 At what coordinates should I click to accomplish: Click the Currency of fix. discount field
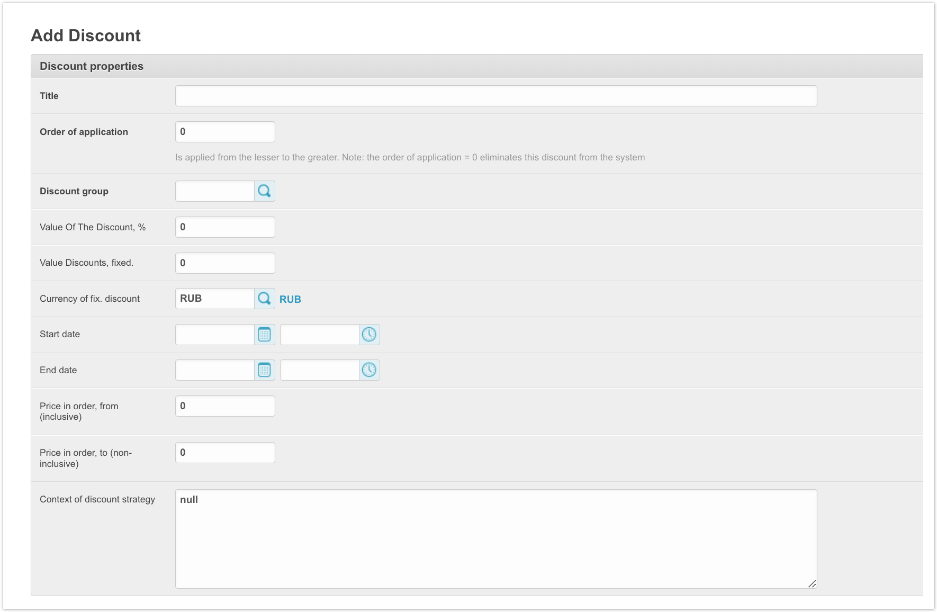(215, 299)
